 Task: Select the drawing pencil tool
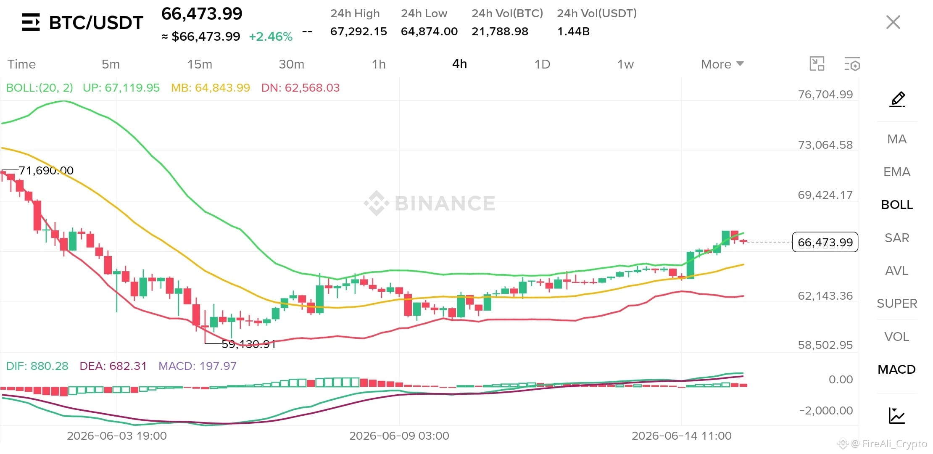coord(897,99)
